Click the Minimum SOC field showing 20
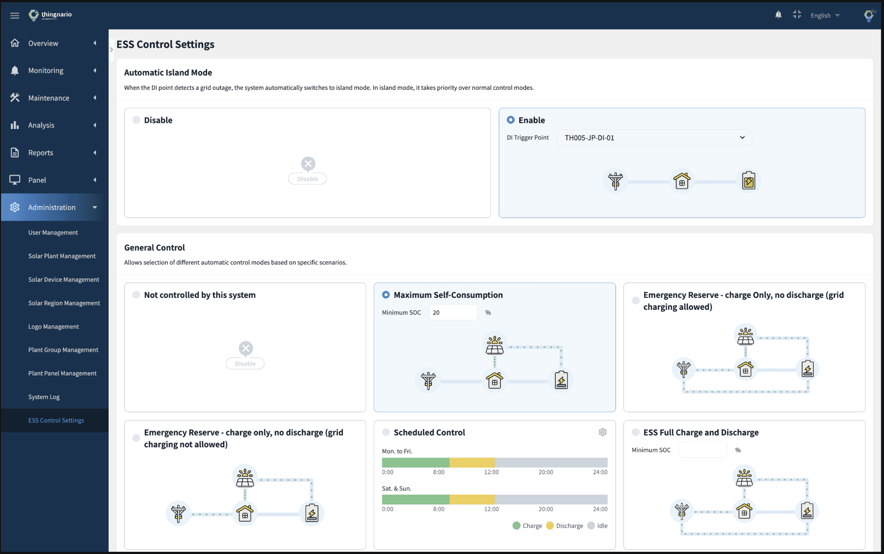 click(x=453, y=312)
